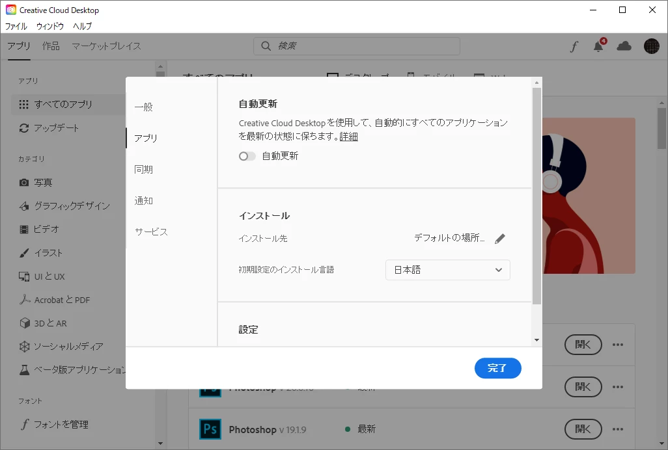This screenshot has height=450, width=668.
Task: Select the 同期 settings tab
Action: click(x=144, y=169)
